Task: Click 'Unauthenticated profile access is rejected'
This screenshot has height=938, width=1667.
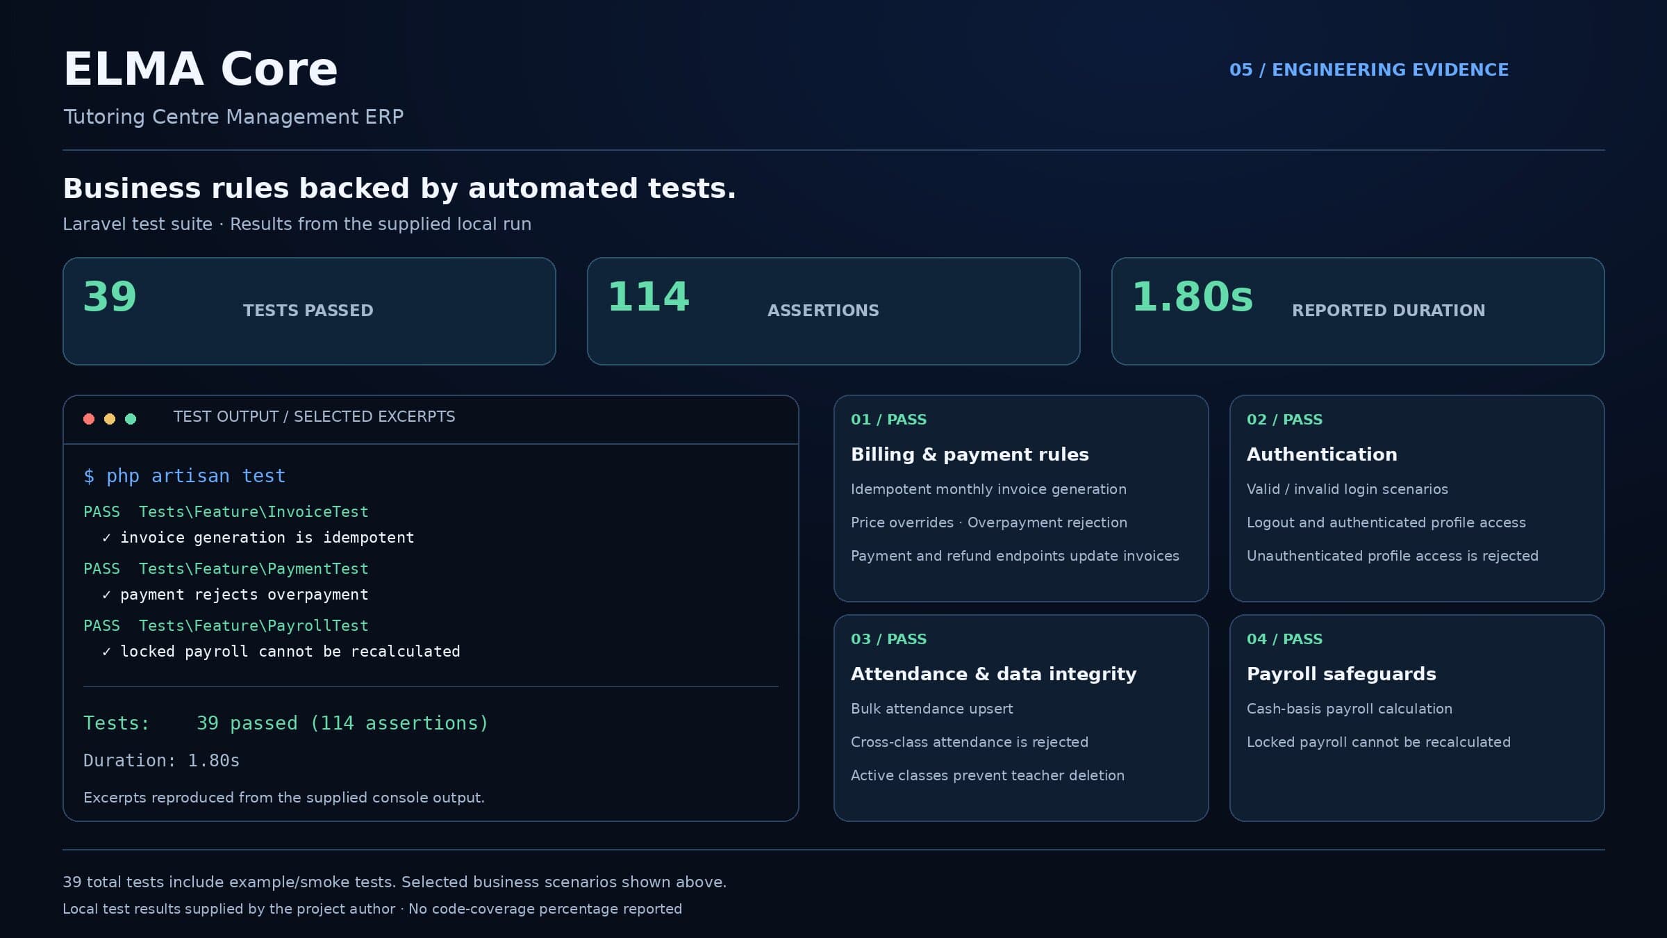Action: pos(1393,556)
